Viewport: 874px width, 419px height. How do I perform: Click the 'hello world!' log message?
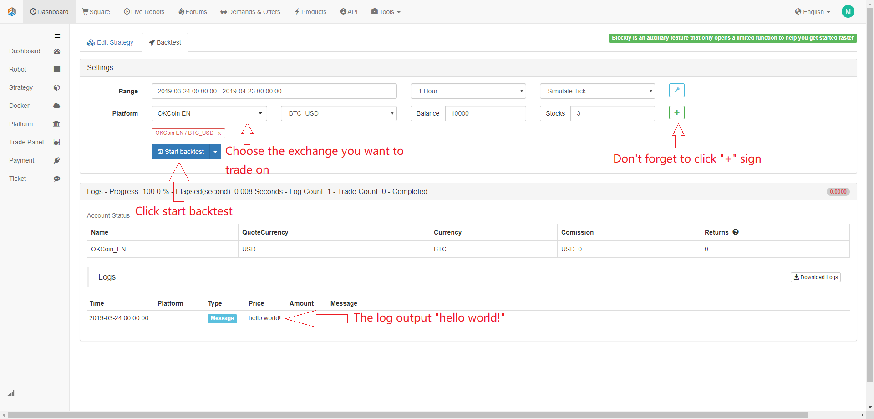[264, 318]
